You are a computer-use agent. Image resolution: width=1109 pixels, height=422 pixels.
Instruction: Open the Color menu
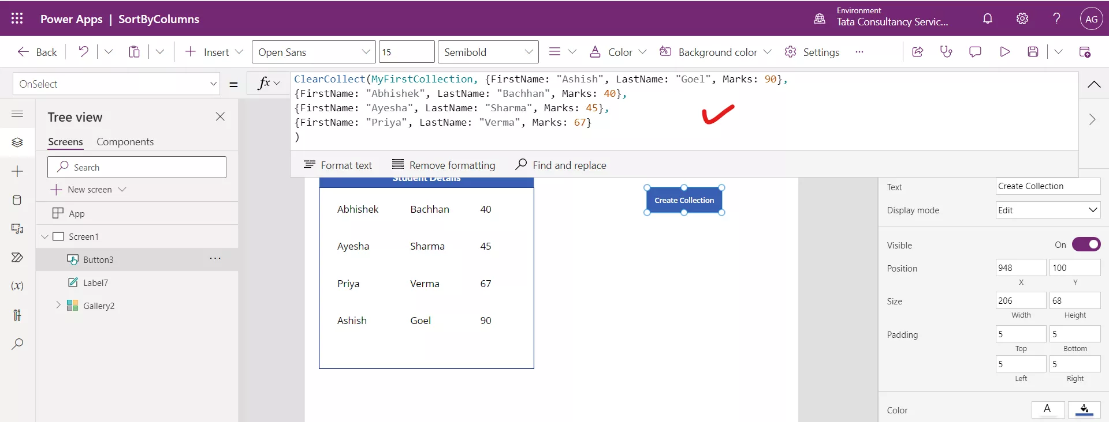point(617,52)
